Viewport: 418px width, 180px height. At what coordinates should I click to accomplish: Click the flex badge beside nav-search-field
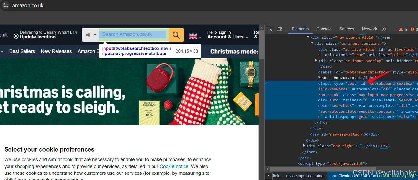point(387,38)
